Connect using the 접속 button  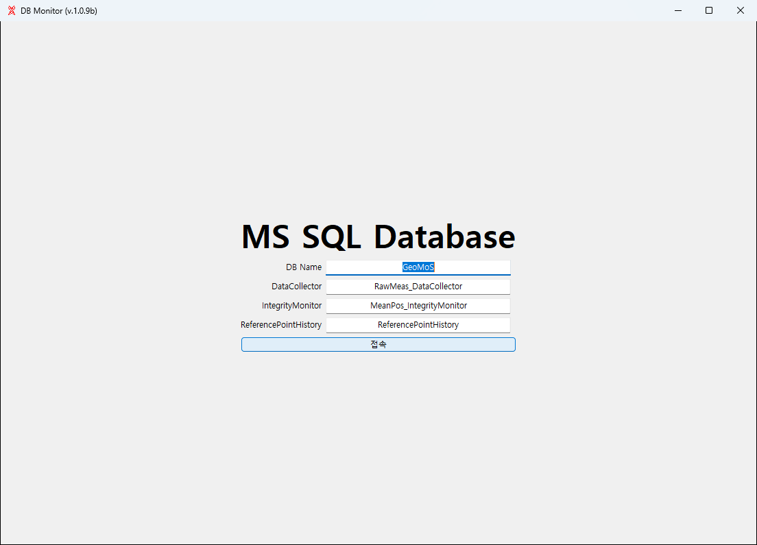[378, 344]
